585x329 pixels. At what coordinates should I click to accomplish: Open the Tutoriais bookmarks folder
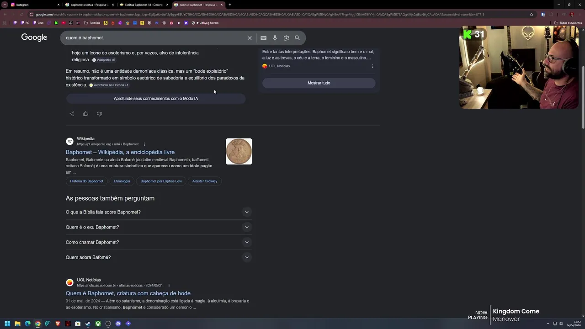click(92, 23)
